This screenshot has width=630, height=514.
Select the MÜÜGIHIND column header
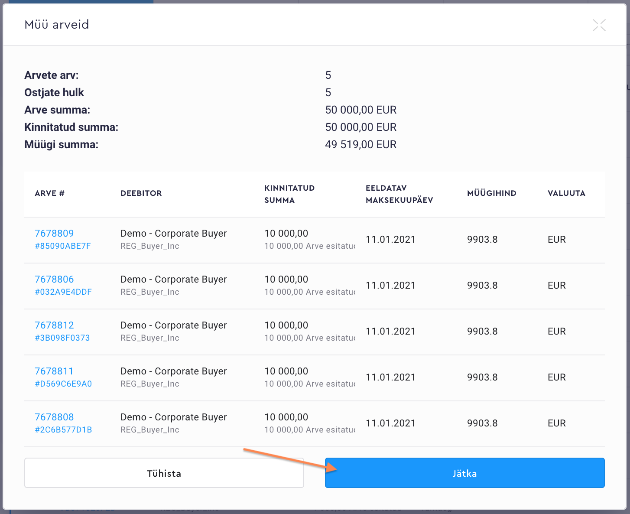point(491,193)
